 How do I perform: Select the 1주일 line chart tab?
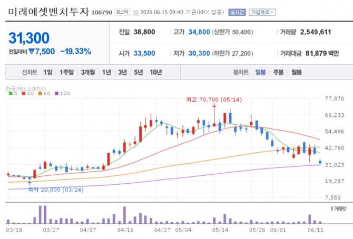(x=66, y=72)
